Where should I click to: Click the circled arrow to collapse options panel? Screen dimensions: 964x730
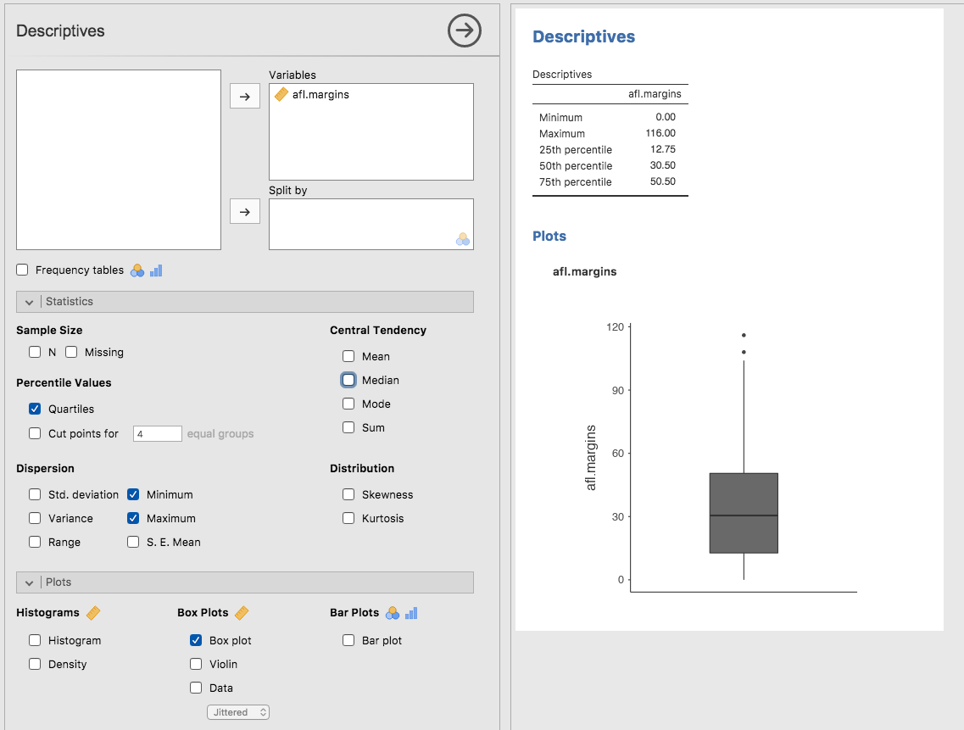[x=464, y=31]
